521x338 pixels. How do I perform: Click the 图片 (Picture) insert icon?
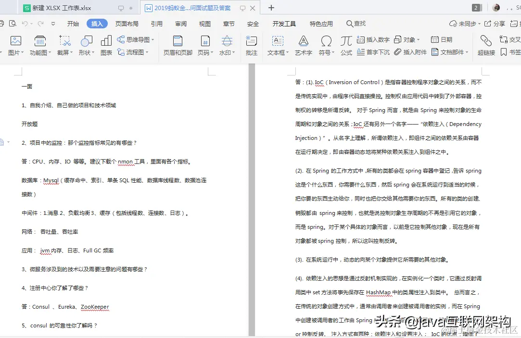click(15, 41)
